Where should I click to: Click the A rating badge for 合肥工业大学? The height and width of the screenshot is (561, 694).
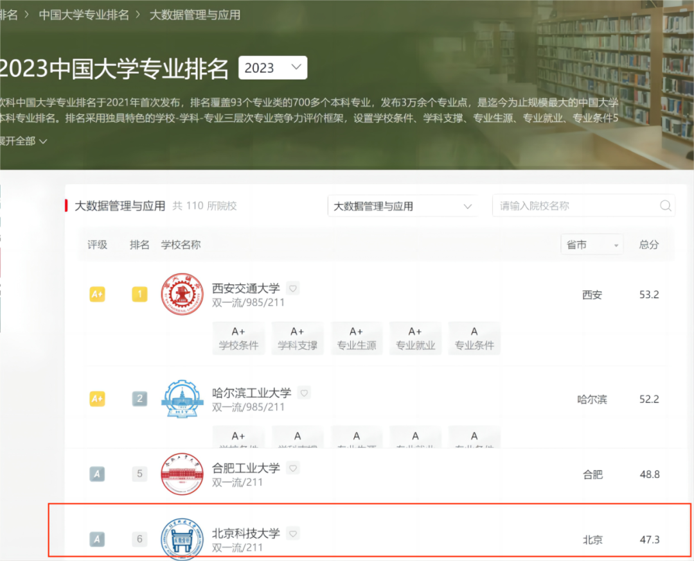98,474
